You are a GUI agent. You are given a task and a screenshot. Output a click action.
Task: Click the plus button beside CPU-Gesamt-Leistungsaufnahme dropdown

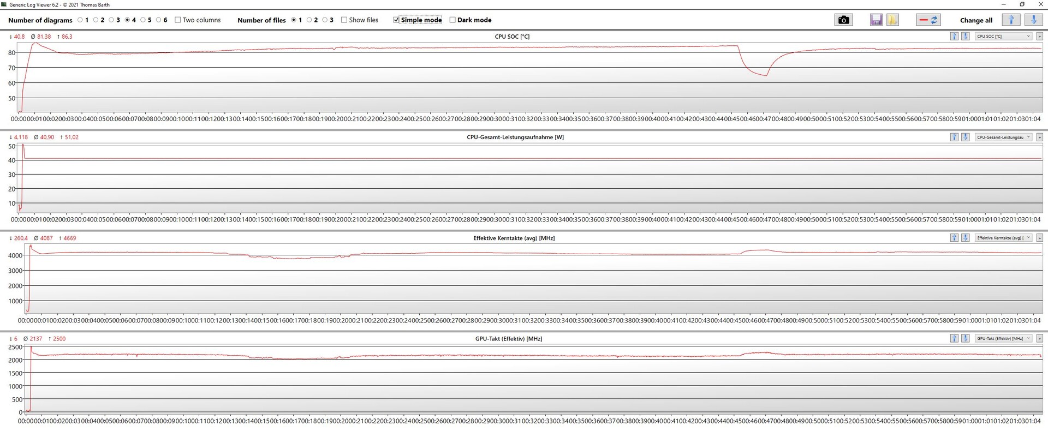pyautogui.click(x=1039, y=137)
